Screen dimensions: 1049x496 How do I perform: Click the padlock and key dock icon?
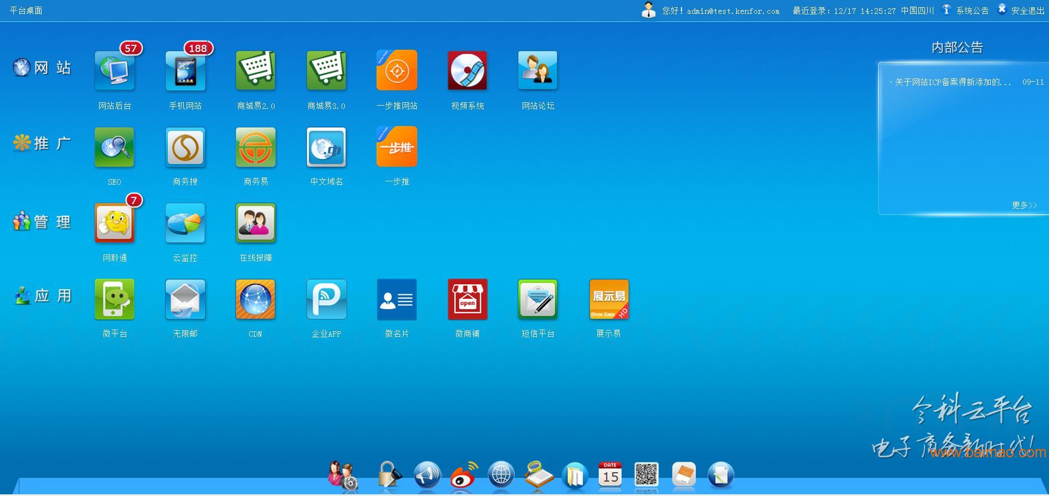pos(389,476)
